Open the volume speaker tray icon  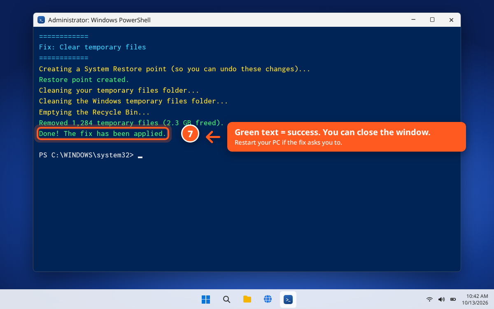(441, 300)
